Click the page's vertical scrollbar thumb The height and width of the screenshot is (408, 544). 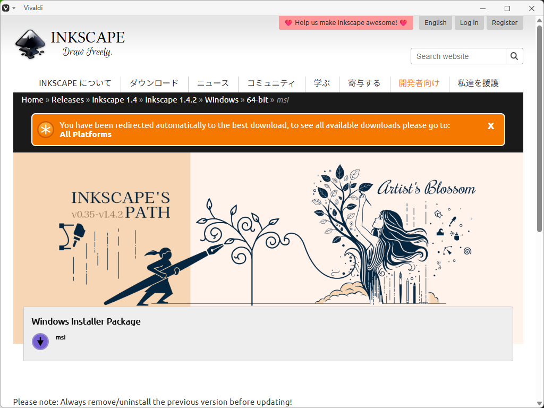539,127
